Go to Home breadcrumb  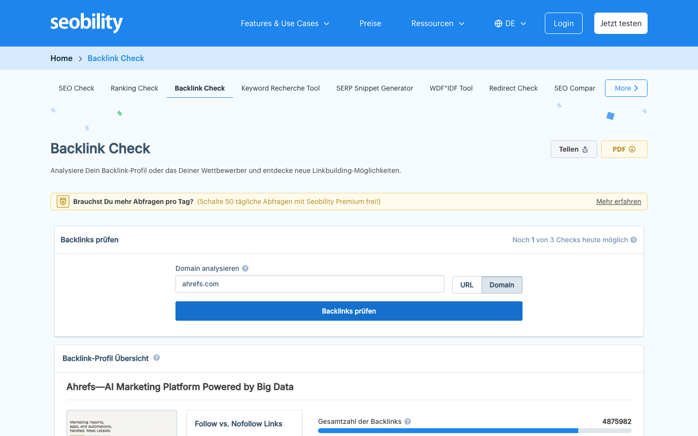point(62,58)
